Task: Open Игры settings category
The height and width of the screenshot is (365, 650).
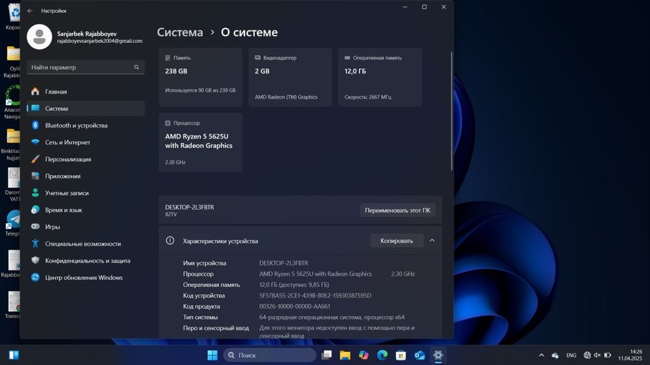Action: pos(52,227)
